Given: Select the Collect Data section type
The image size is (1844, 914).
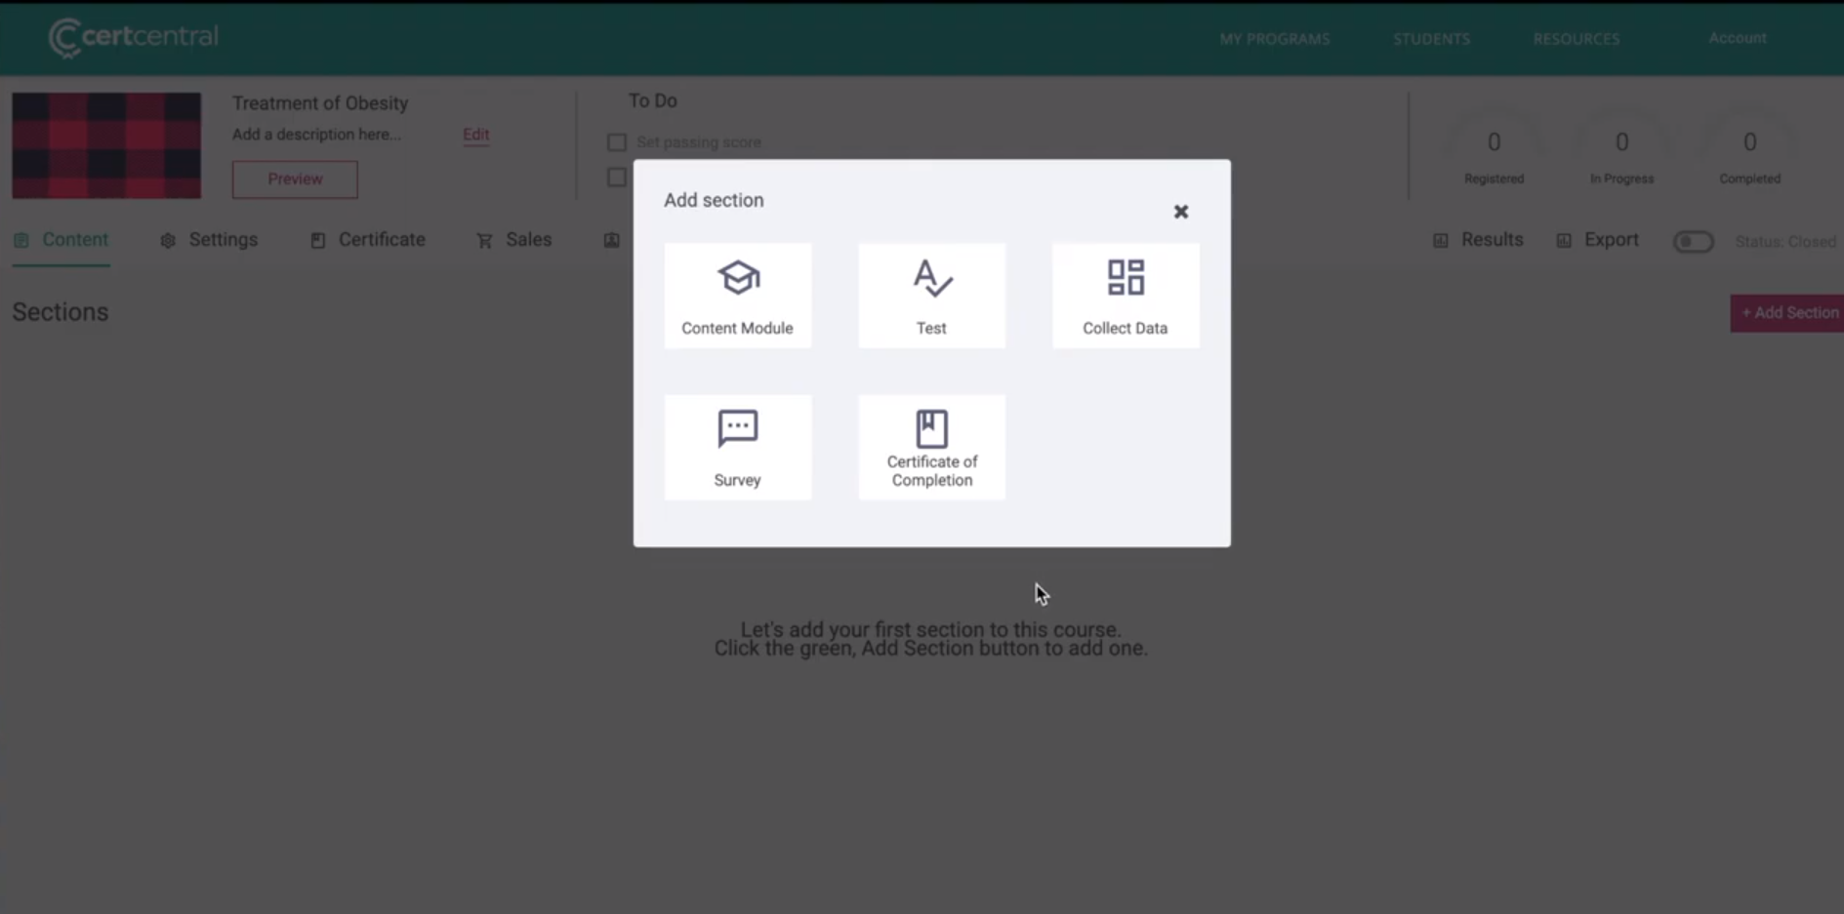Looking at the screenshot, I should click(x=1125, y=295).
